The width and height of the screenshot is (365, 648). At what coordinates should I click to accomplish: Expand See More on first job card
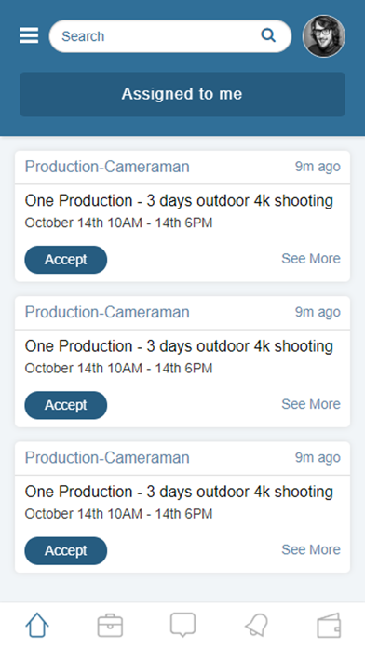[311, 258]
